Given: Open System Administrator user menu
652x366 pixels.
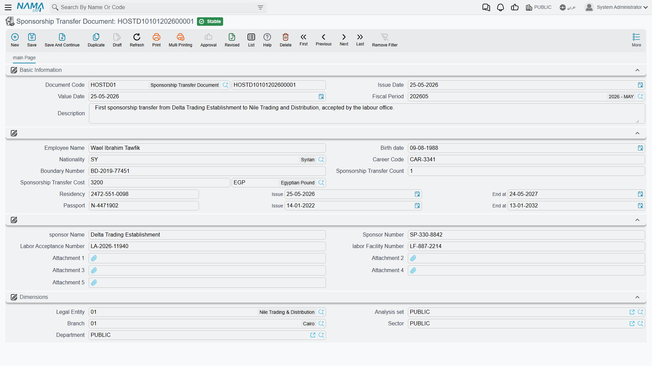Looking at the screenshot, I should tap(616, 7).
